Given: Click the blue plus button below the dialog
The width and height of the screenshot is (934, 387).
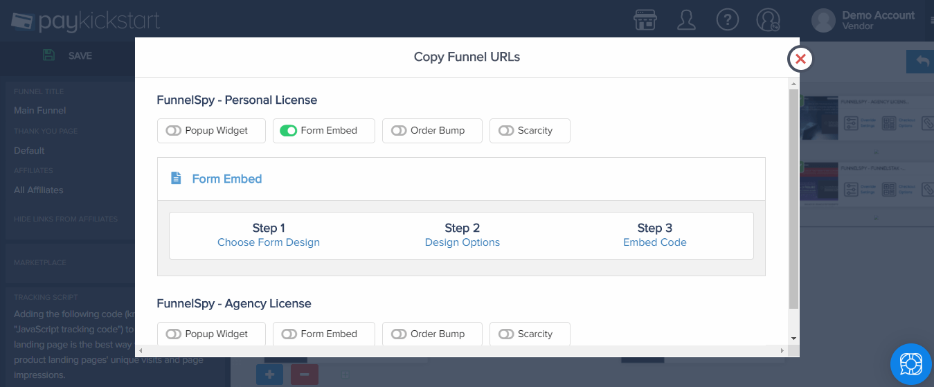Looking at the screenshot, I should coord(269,375).
